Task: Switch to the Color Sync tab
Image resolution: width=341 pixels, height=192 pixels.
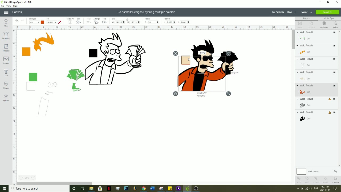Action: point(329,18)
